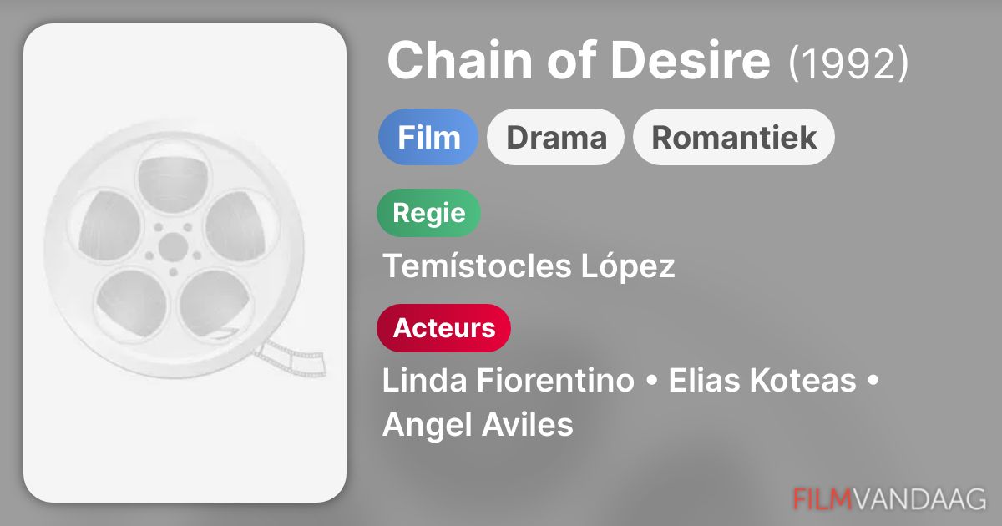Open the Chain of Desire title
The width and height of the screenshot is (1002, 526).
click(579, 61)
